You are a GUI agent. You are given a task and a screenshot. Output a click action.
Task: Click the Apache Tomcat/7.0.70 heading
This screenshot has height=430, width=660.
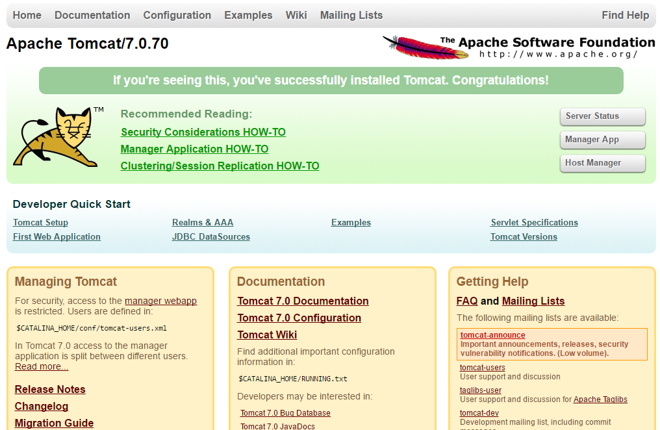pos(88,44)
